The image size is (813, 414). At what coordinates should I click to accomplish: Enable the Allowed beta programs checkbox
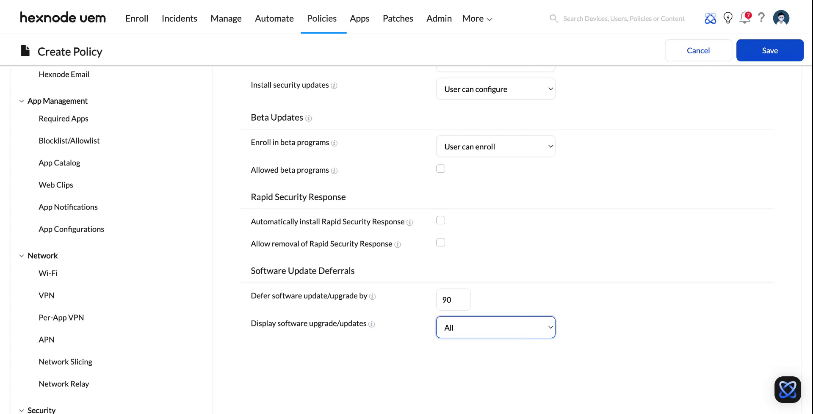coord(440,168)
